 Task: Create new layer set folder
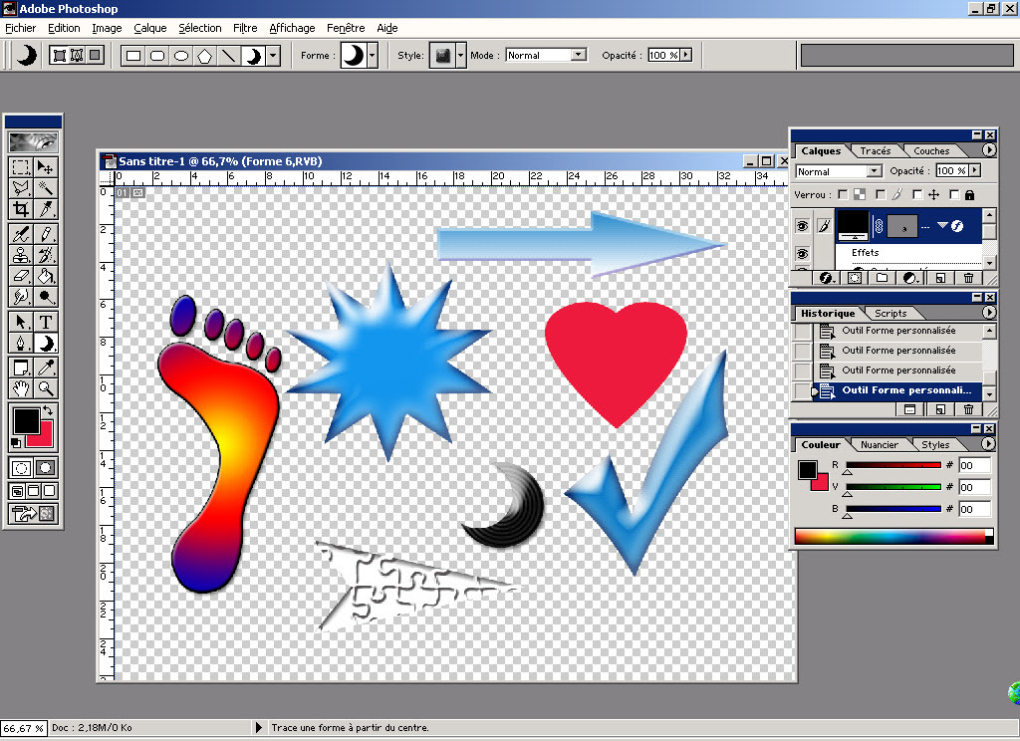tap(883, 278)
